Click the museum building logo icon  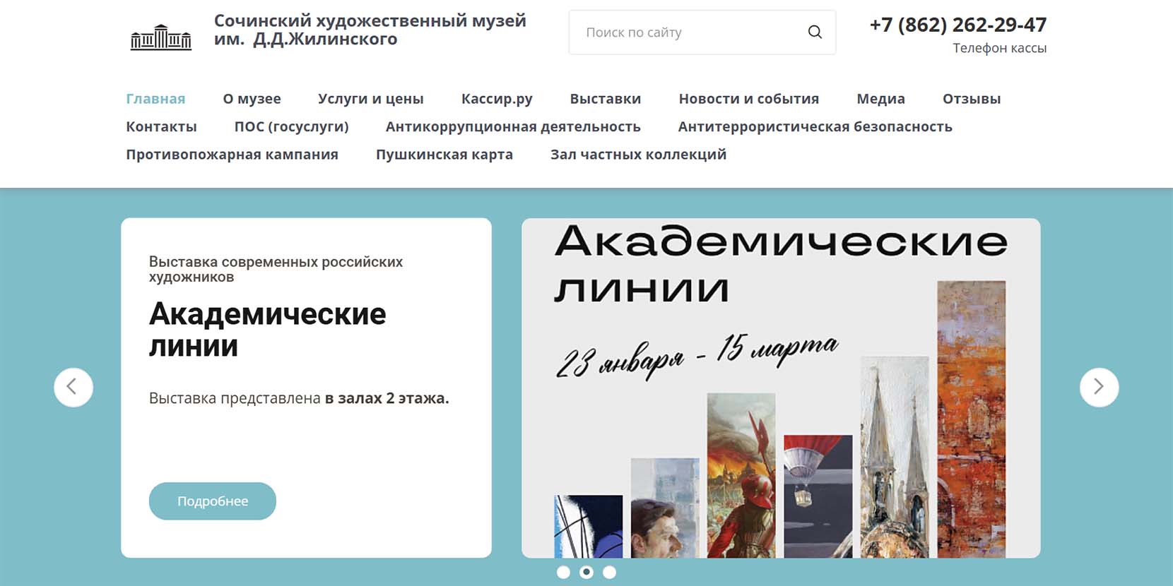[x=161, y=37]
